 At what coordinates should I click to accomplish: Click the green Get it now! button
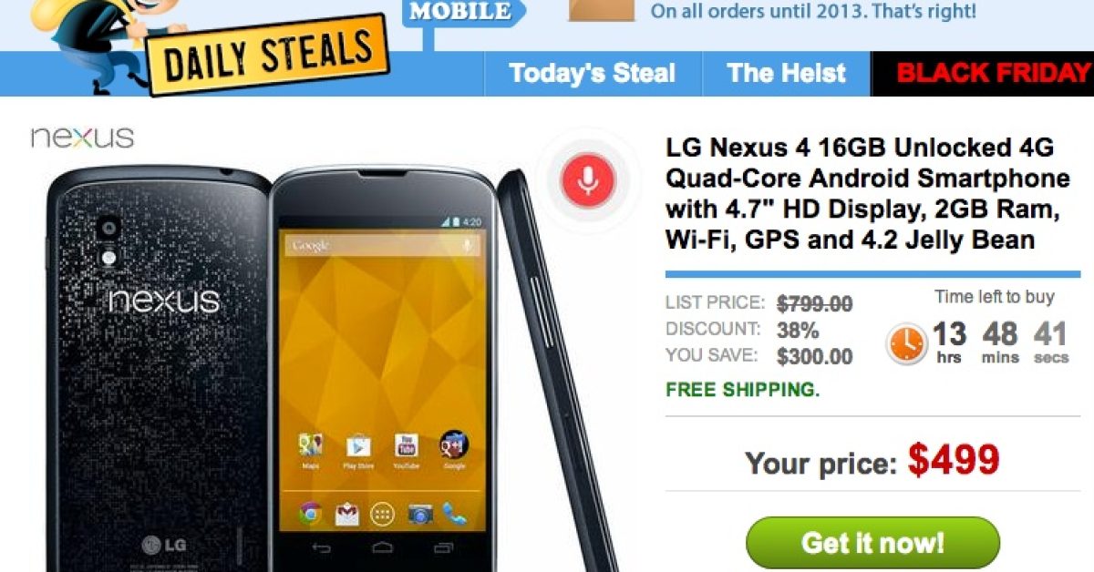point(872,544)
